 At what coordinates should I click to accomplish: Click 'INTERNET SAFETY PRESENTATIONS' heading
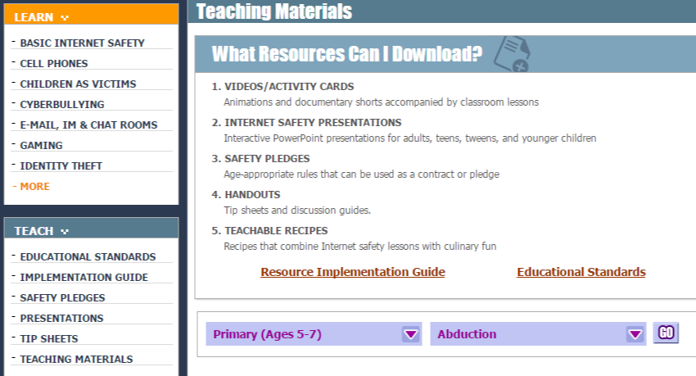point(313,123)
